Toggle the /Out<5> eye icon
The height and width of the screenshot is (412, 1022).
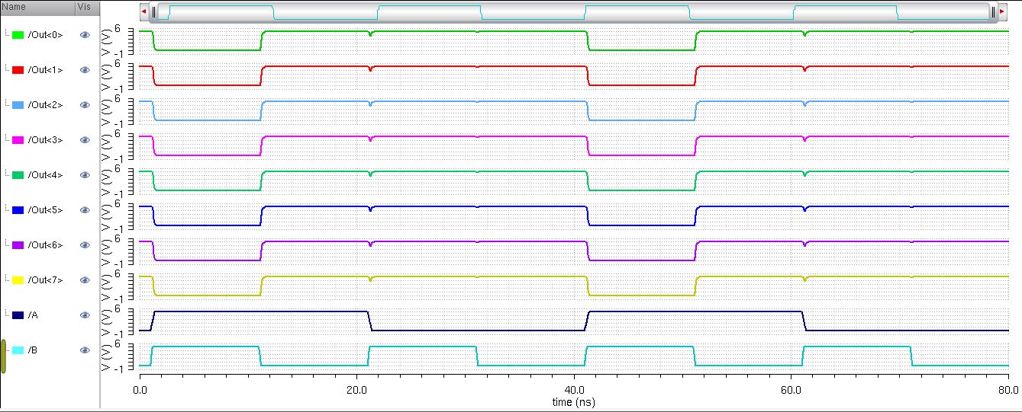[x=85, y=210]
